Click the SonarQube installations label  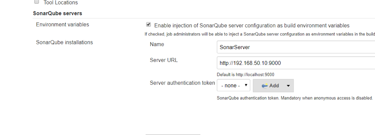coord(64,42)
